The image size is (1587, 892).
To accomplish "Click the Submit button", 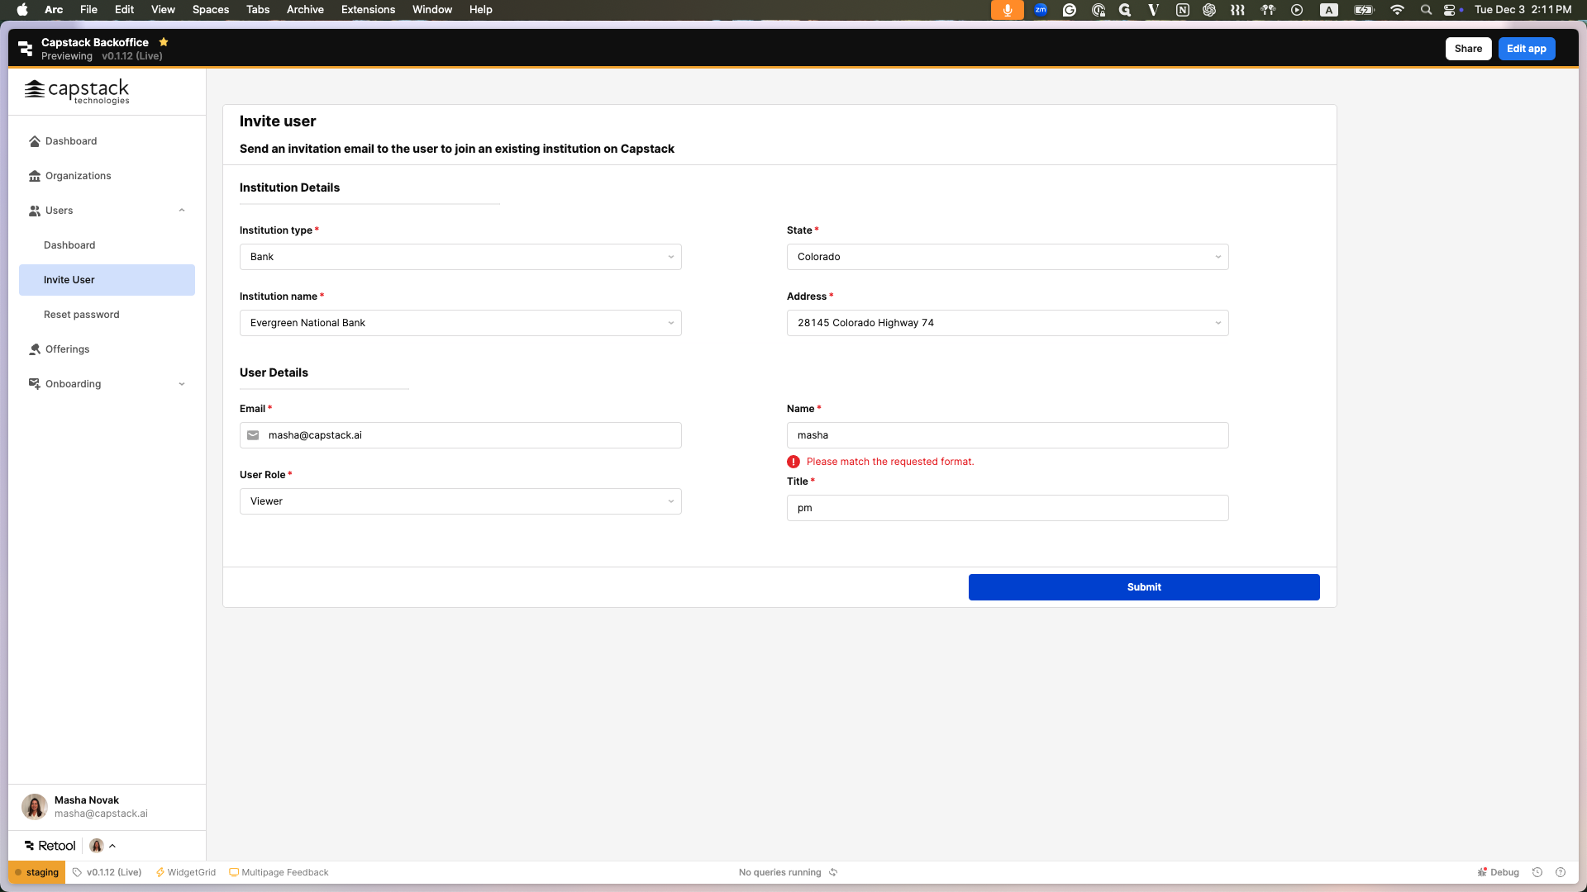I will pos(1144,587).
